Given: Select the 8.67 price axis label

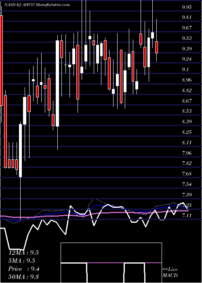Looking at the screenshot, I should point(187,101).
